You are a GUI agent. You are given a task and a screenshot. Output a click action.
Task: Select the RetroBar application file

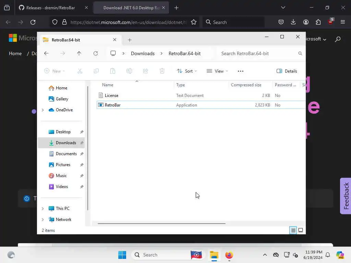201,105
